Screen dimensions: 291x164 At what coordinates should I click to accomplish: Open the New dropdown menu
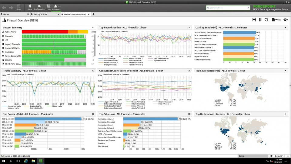(x=276, y=20)
